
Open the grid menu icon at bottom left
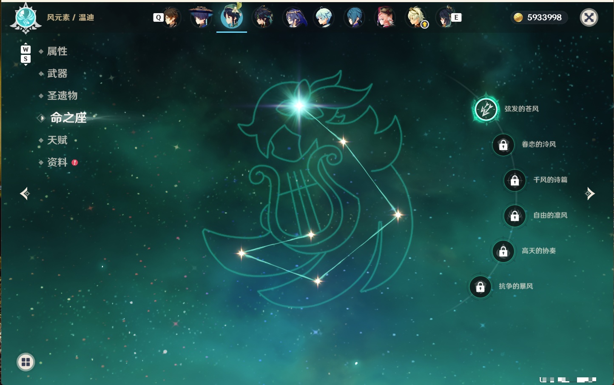coord(26,362)
